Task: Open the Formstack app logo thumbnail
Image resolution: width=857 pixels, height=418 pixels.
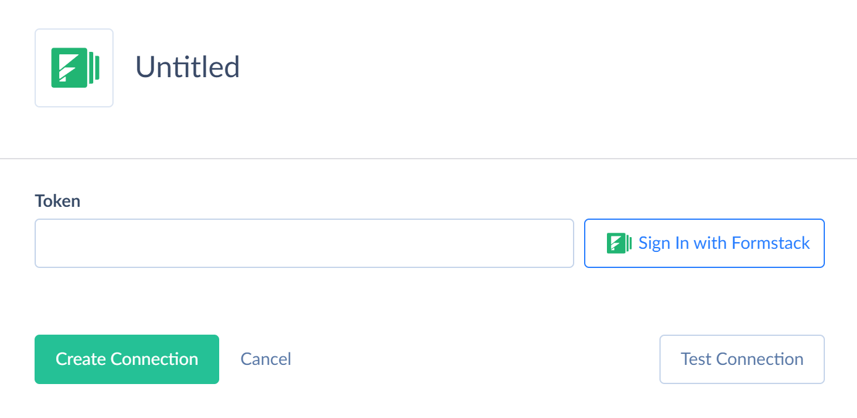Action: pyautogui.click(x=74, y=68)
